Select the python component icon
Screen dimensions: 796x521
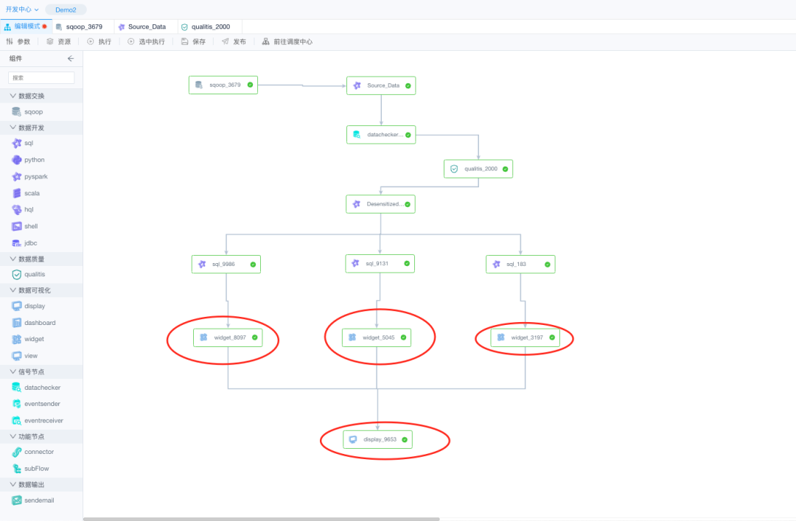(x=16, y=160)
